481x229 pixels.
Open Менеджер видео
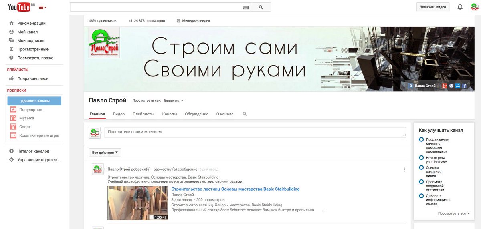(193, 21)
